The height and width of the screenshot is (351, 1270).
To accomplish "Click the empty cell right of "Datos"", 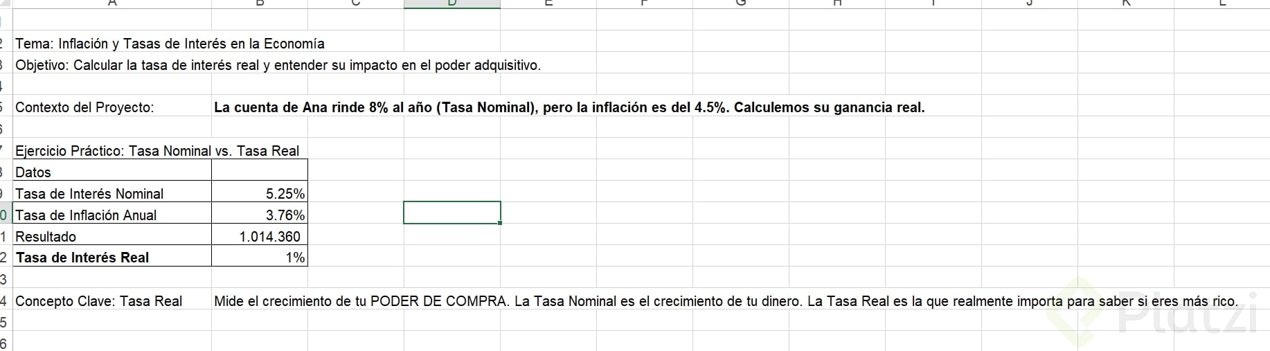I will coord(260,172).
